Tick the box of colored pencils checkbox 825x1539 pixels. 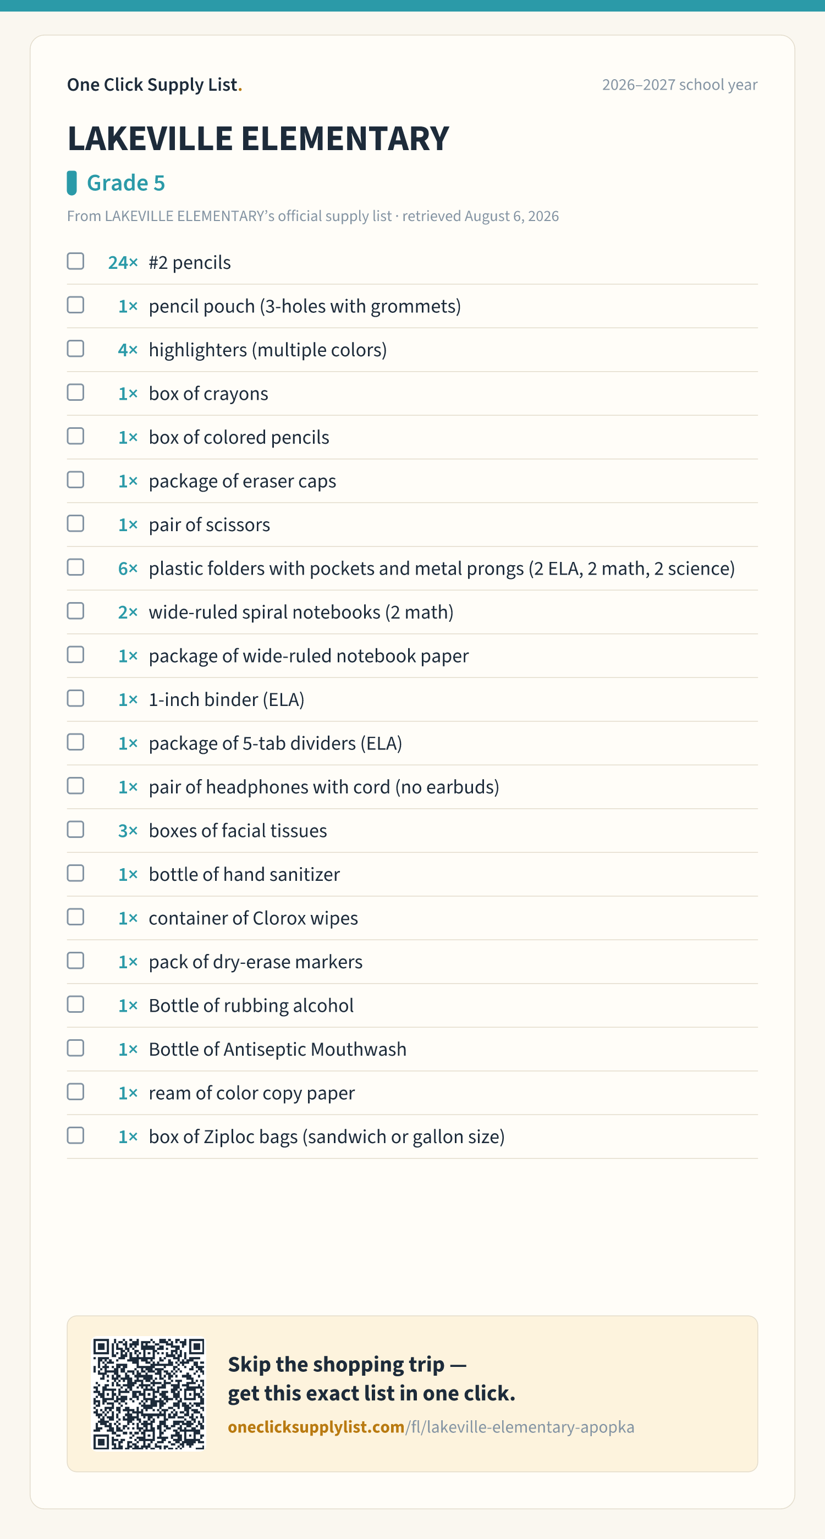[x=75, y=436]
